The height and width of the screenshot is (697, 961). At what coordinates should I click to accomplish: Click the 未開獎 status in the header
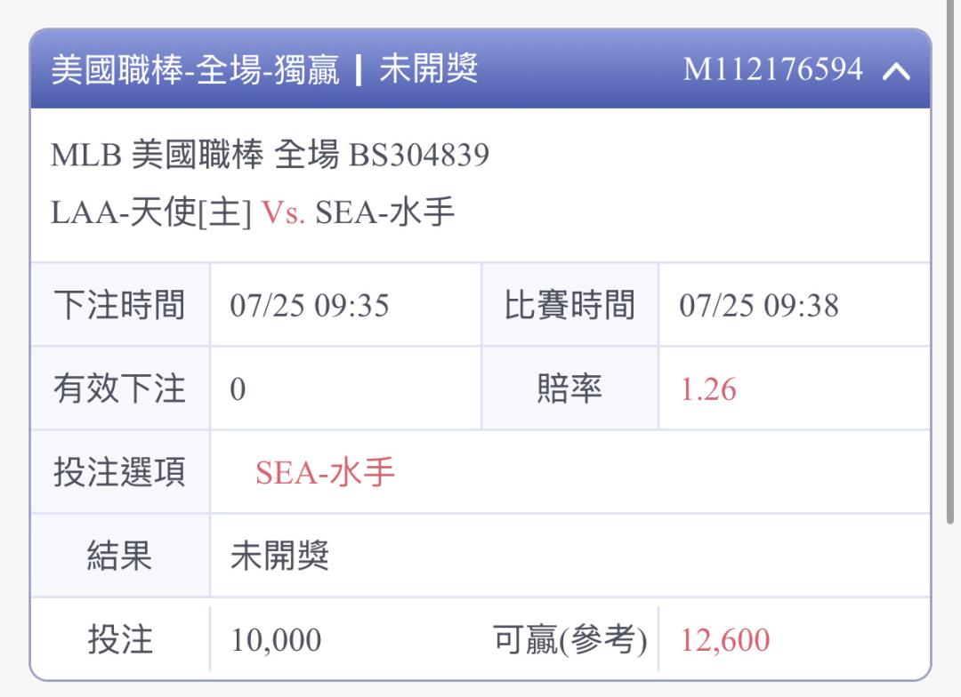[x=428, y=68]
